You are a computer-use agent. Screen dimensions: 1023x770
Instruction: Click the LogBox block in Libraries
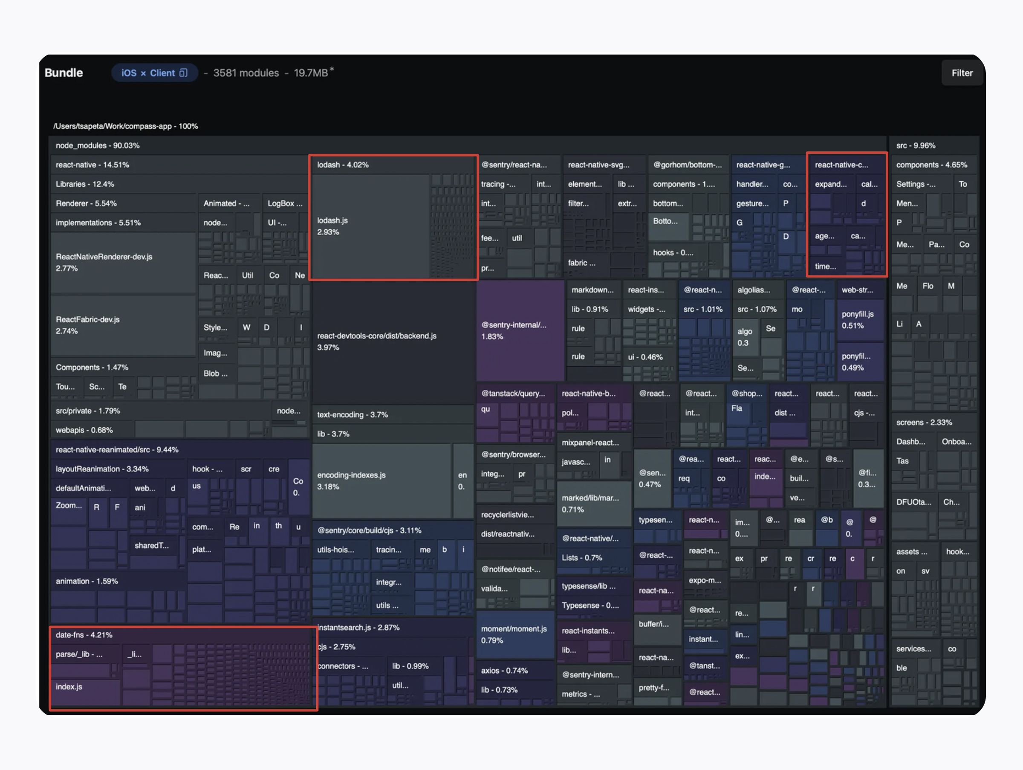(x=285, y=203)
